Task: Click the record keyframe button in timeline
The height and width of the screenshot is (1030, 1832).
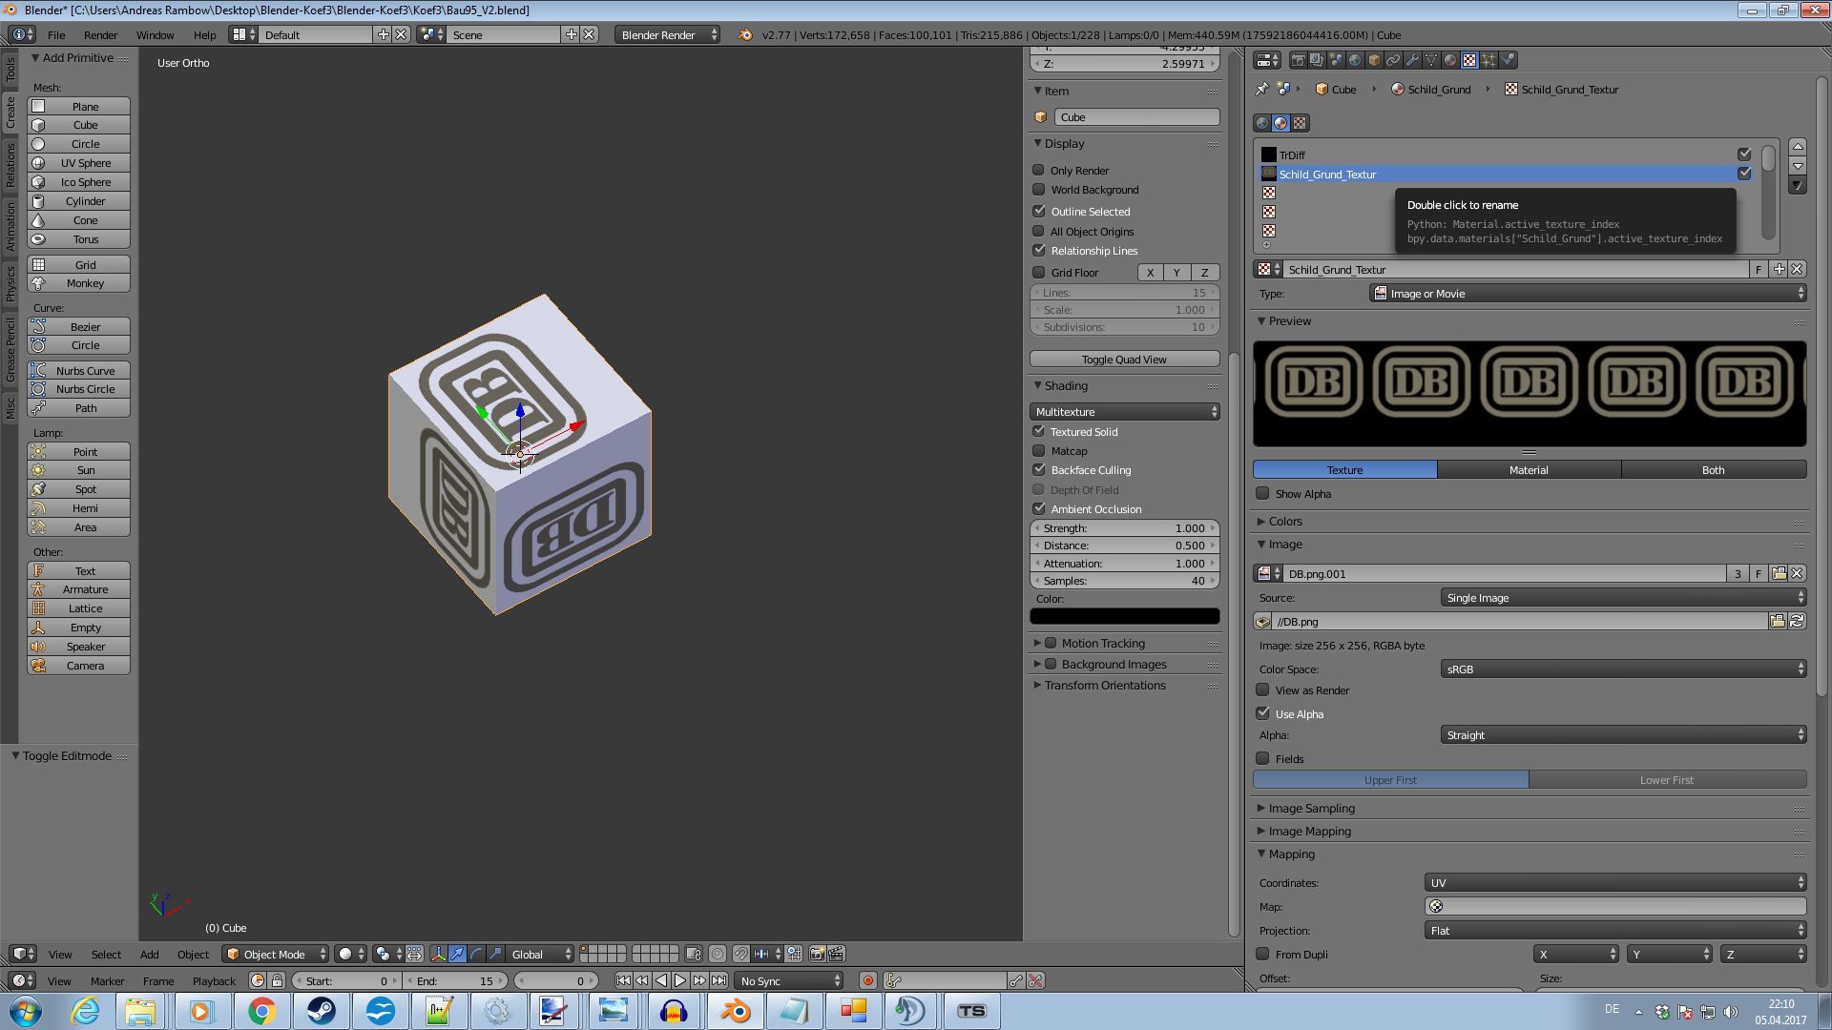Action: 867,980
